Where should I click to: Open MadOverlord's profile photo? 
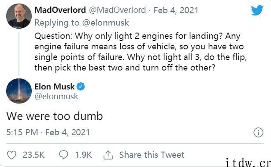point(19,16)
